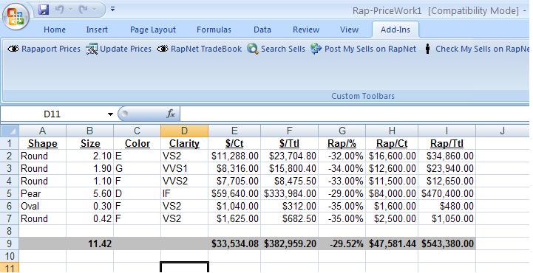Click the total cell $543,380.00

pyautogui.click(x=447, y=243)
